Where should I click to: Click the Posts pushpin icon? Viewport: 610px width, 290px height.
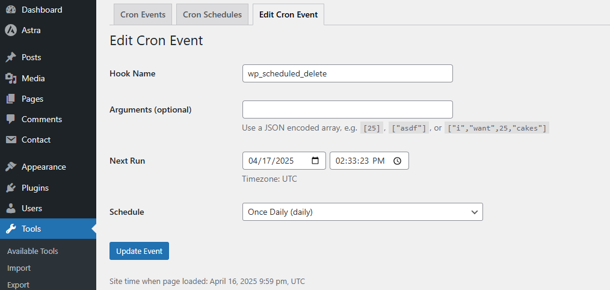[11, 57]
